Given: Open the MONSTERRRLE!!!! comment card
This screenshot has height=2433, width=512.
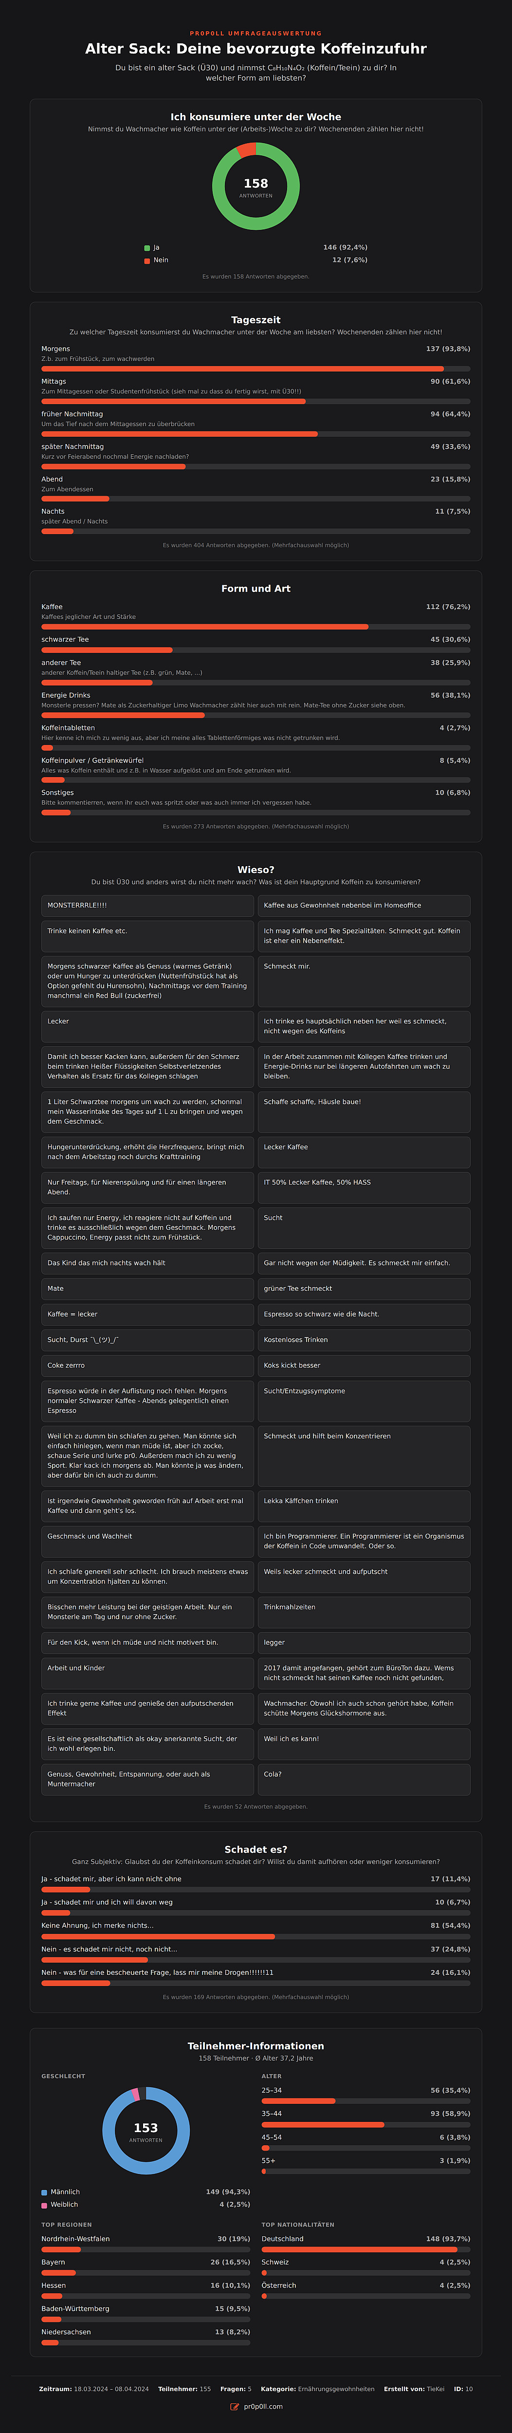Looking at the screenshot, I should tap(147, 906).
